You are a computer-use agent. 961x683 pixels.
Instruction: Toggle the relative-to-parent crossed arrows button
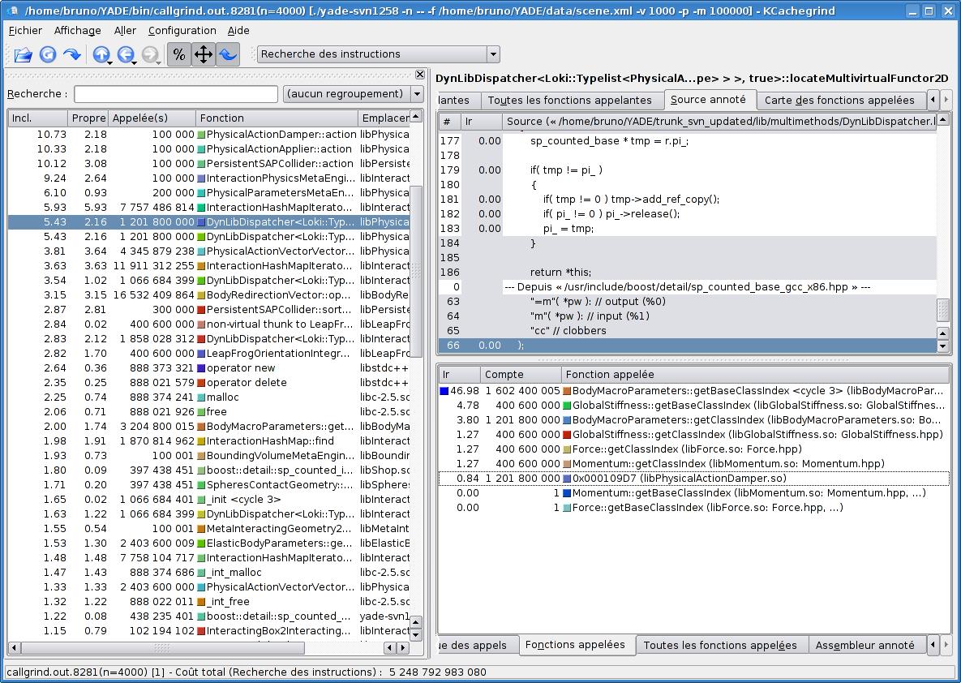point(204,54)
